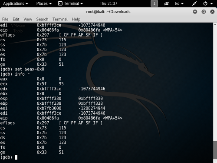Click the lower ebx 0x0 value
Image resolution: width=217 pixels, height=163 pixels.
[40, 93]
